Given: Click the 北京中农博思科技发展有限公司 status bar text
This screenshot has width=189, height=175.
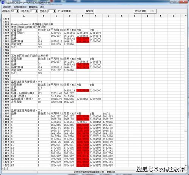Looking at the screenshot, I should pyautogui.click(x=89, y=172).
